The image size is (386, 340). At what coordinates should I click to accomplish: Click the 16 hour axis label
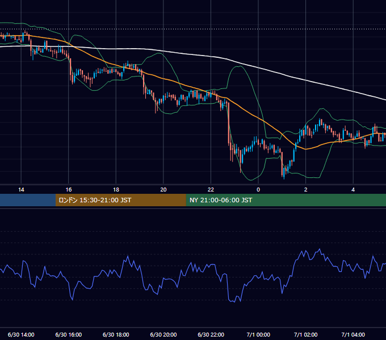(x=69, y=190)
